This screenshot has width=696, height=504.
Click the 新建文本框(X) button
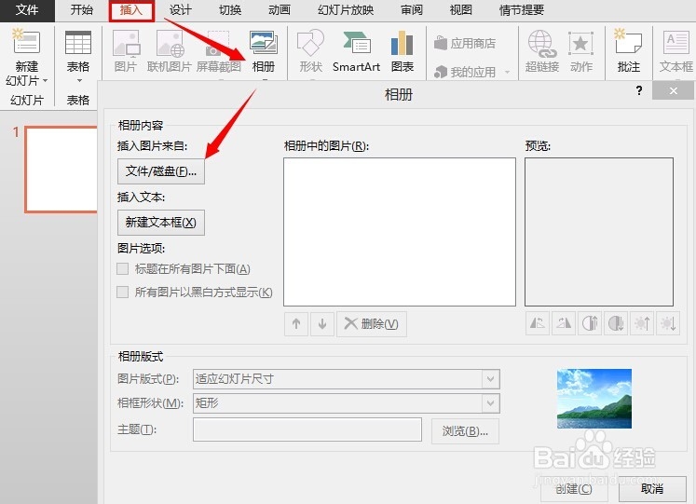(x=160, y=223)
